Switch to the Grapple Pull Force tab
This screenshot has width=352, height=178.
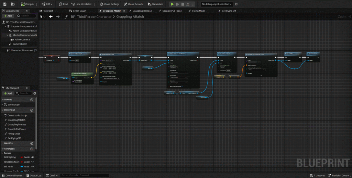[170, 11]
